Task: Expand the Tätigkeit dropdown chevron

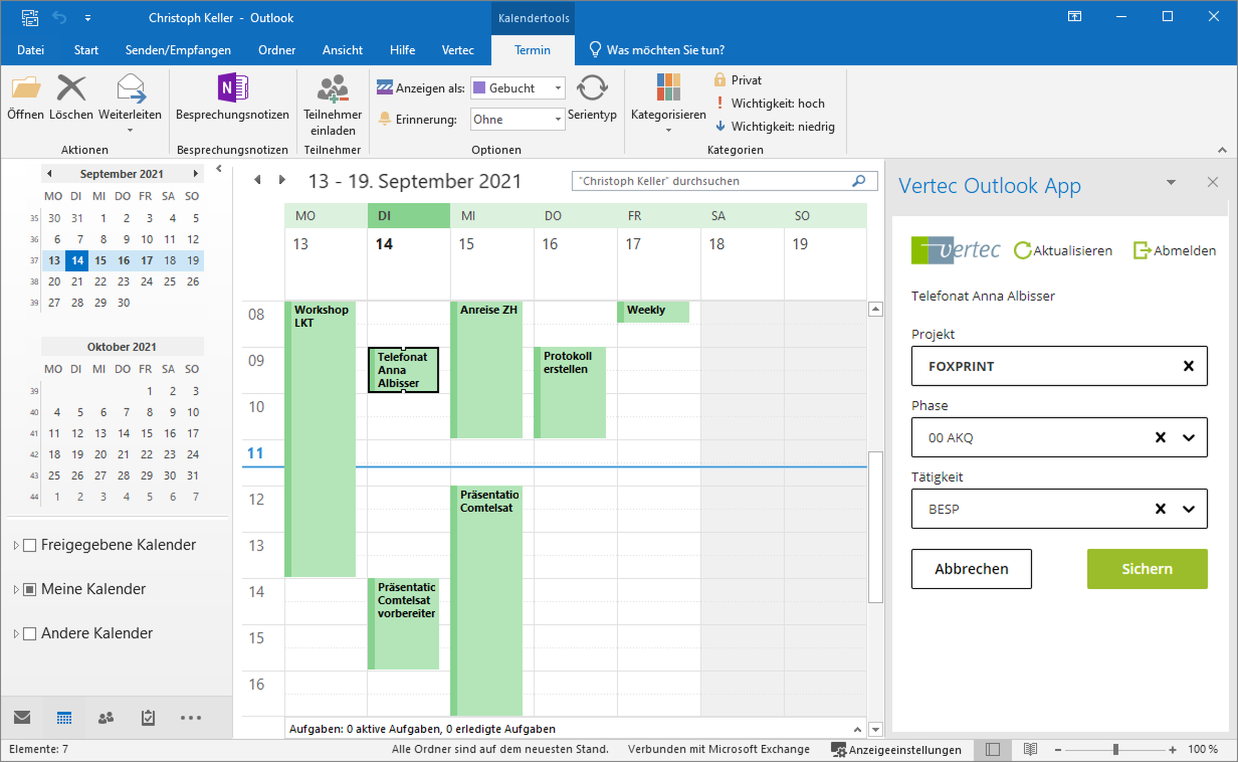Action: point(1188,509)
